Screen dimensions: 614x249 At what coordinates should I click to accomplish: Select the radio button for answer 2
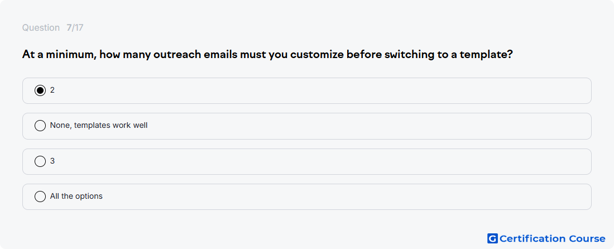(x=40, y=90)
